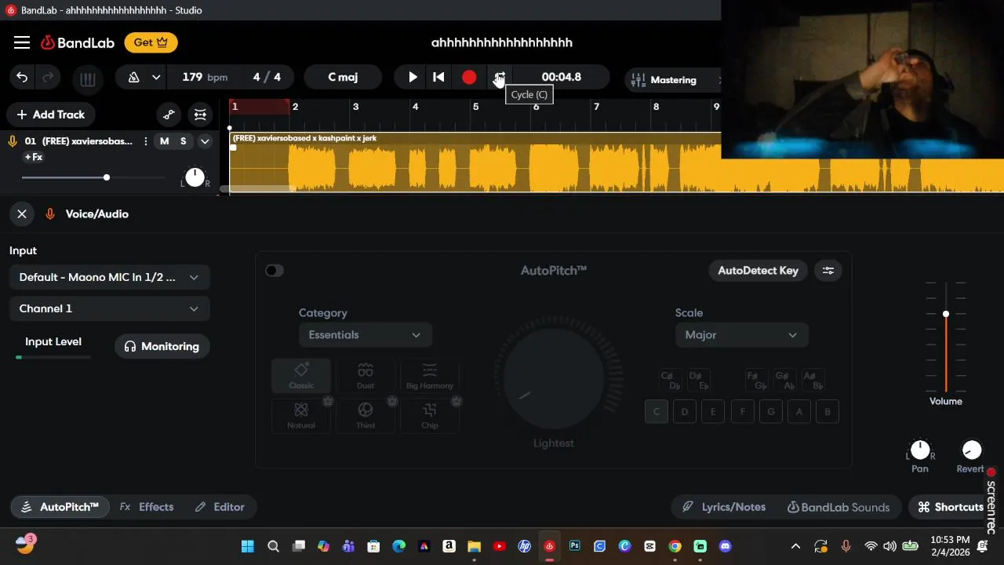Image resolution: width=1004 pixels, height=565 pixels.
Task: Click Add Track
Action: (x=51, y=115)
